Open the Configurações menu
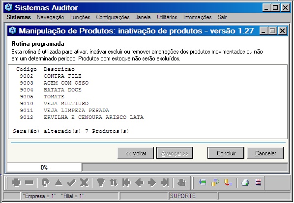 (113, 17)
